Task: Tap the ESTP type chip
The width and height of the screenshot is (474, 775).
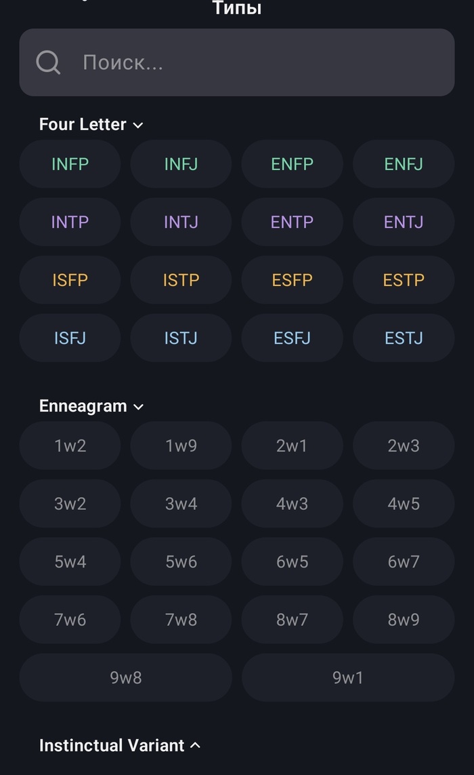Action: click(404, 279)
